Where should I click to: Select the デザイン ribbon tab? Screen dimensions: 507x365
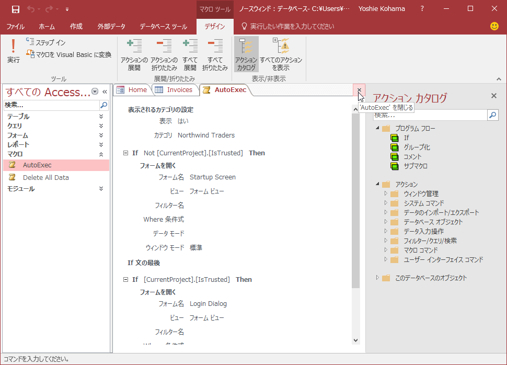[215, 27]
